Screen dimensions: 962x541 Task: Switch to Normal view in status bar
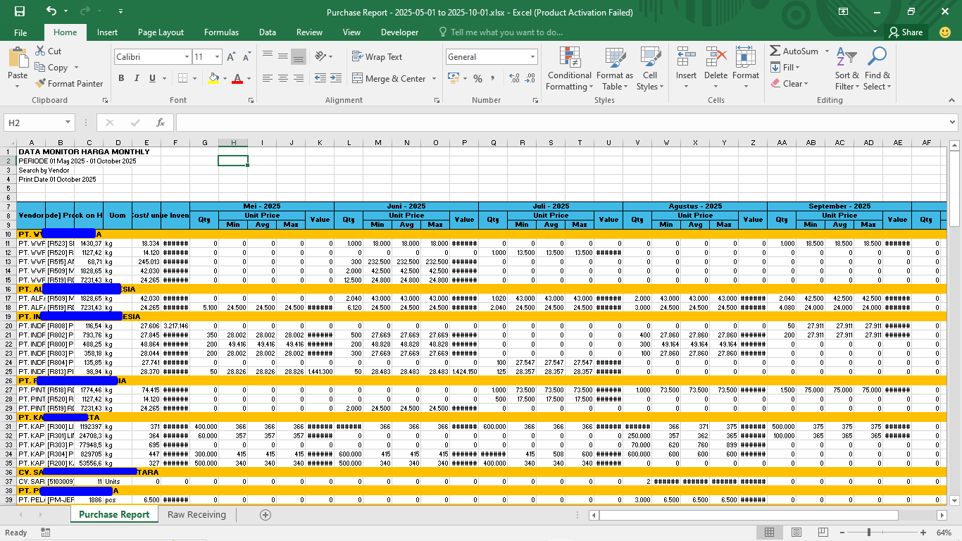[x=770, y=532]
